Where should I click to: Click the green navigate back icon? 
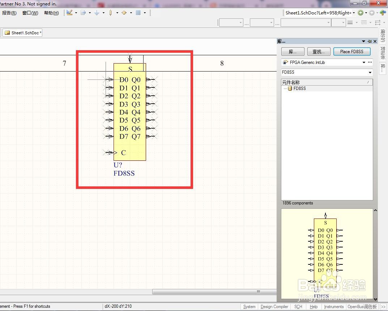tap(361, 13)
